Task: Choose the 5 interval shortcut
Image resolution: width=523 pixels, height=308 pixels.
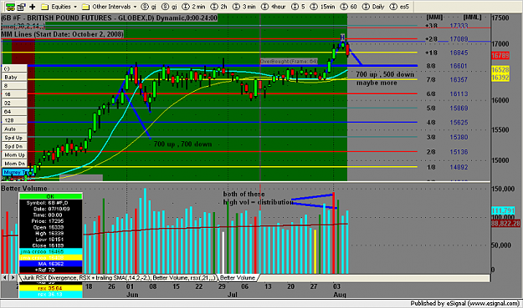Action: 299,7
